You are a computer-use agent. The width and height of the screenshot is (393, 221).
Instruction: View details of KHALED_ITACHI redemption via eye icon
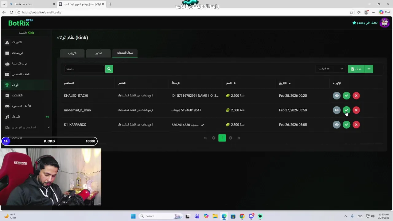tap(337, 96)
